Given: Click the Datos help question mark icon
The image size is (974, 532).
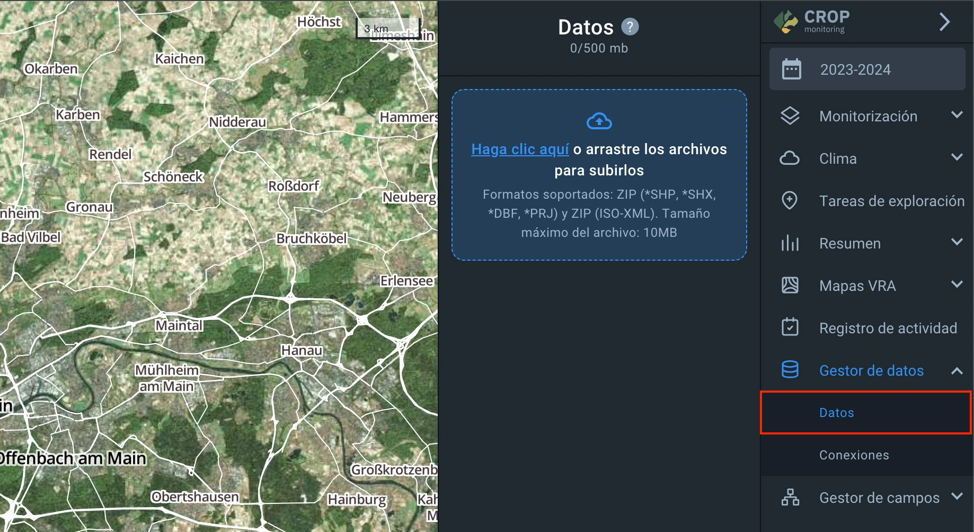Looking at the screenshot, I should pyautogui.click(x=630, y=26).
